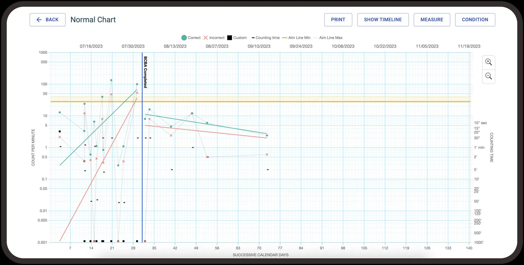Viewport: 524px width, 265px height.
Task: Click the last Incorrect marker at day 73
Action: 267,155
